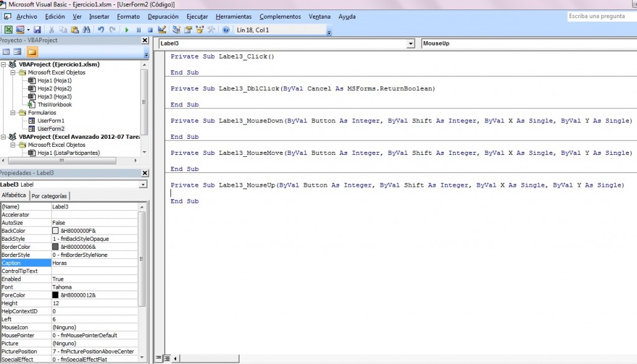
Task: Select Hoja2 (Hoja2) in project tree
Action: 55,88
